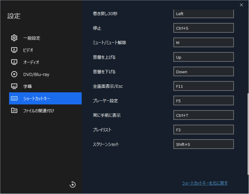Open the 字幕 subtitle settings icon
Viewport: 249px width, 194px height.
coord(14,86)
